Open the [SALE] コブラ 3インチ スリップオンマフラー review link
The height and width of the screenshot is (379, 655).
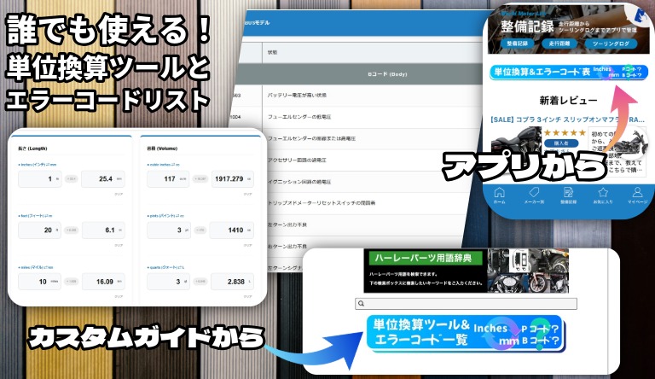point(567,120)
